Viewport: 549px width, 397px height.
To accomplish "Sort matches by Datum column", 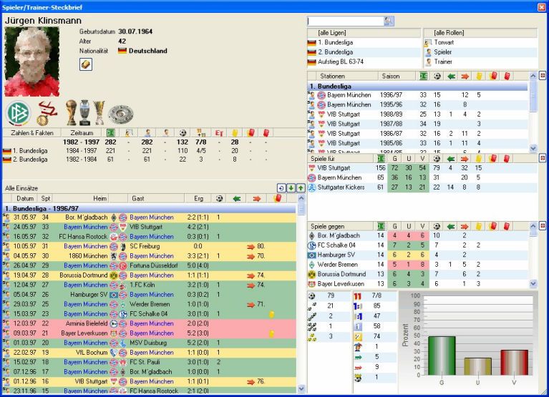I will tap(25, 198).
